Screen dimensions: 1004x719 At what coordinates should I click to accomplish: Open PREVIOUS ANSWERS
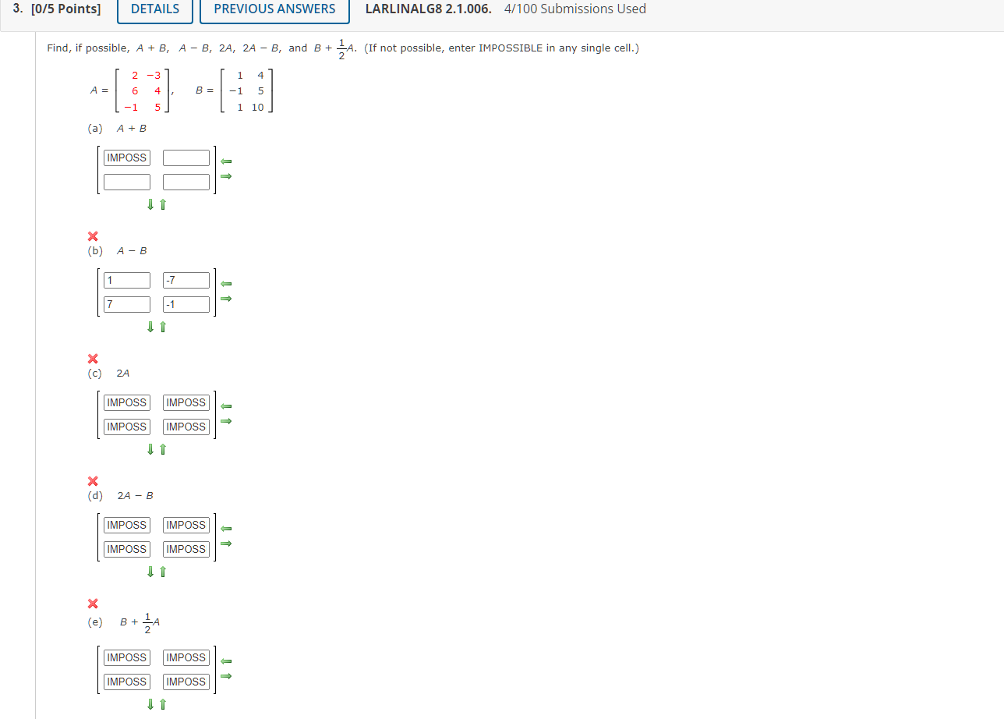(274, 9)
